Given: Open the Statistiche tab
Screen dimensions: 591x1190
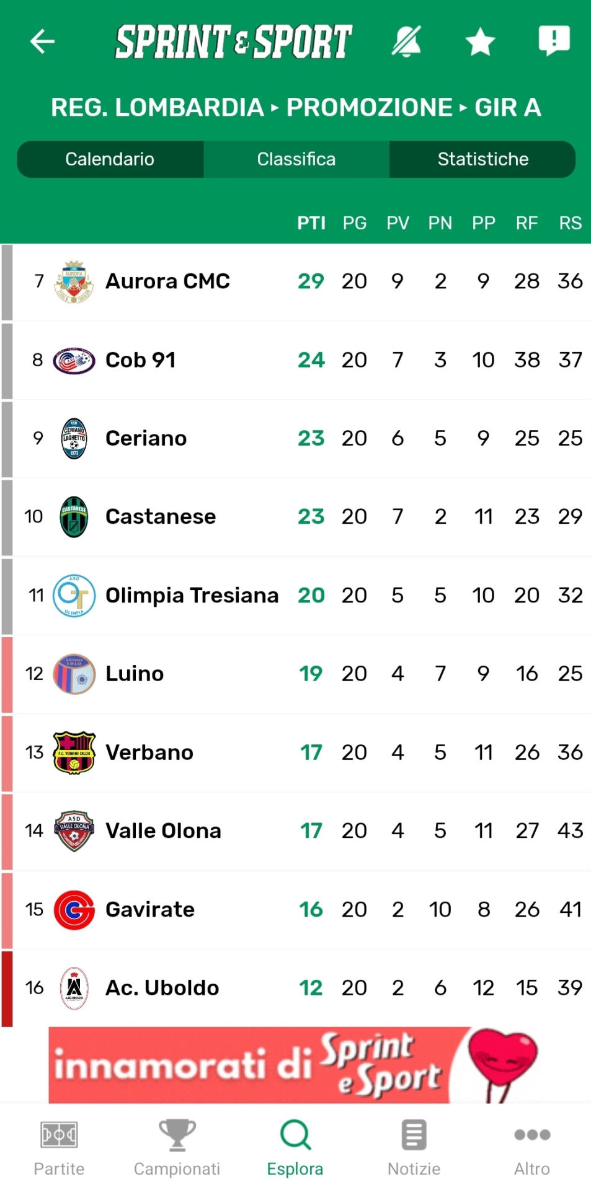Looking at the screenshot, I should click(482, 159).
